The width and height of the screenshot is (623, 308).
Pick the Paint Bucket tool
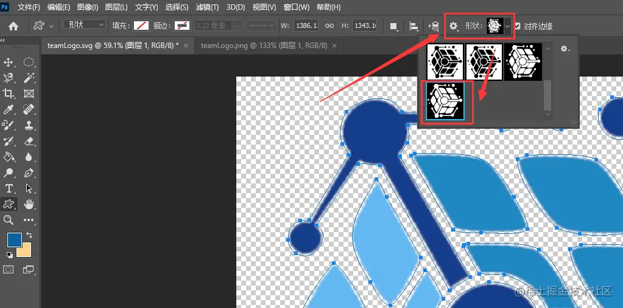9,157
